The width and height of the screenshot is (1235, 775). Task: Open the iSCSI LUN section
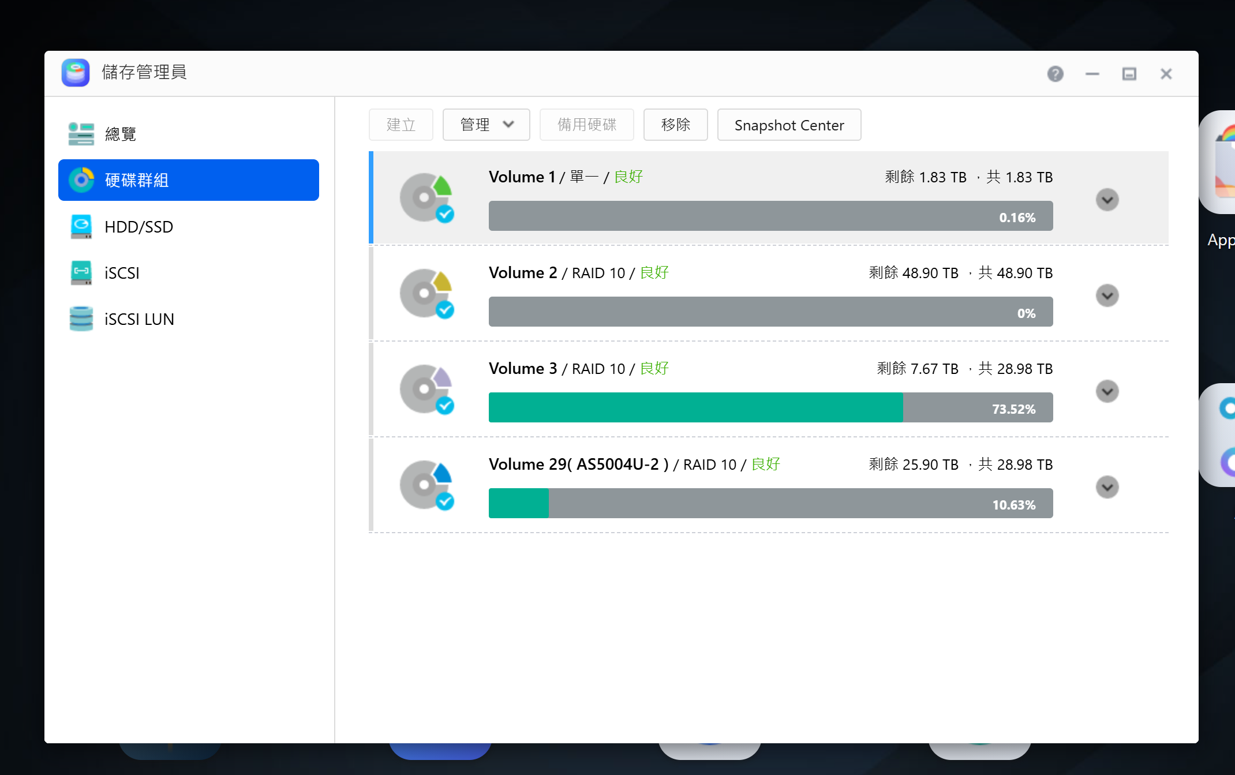pos(189,319)
